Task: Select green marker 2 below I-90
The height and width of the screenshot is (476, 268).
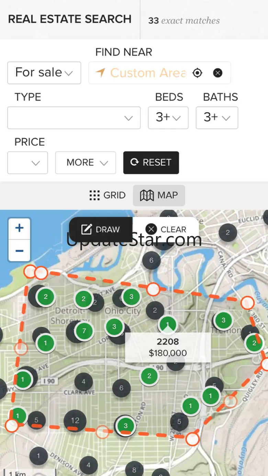Action: (x=149, y=376)
